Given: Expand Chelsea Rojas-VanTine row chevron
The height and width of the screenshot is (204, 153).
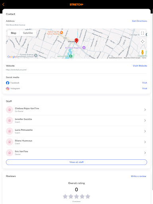Looking at the screenshot, I should [x=145, y=110].
